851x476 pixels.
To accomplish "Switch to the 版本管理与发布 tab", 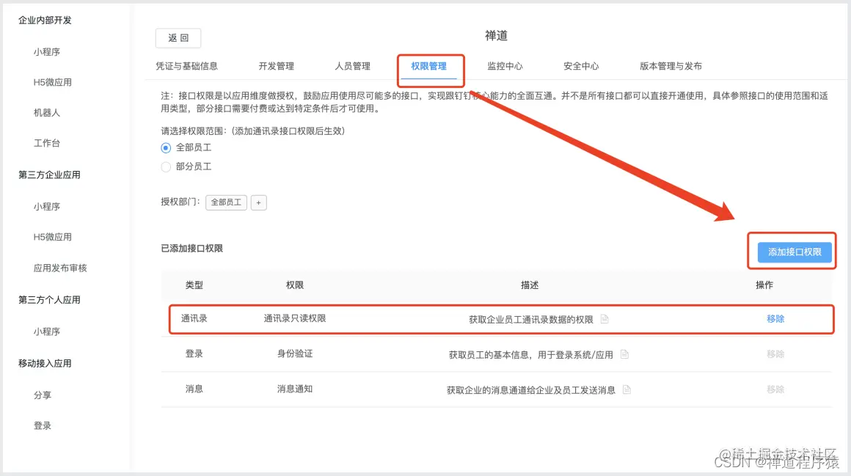I will (x=668, y=65).
